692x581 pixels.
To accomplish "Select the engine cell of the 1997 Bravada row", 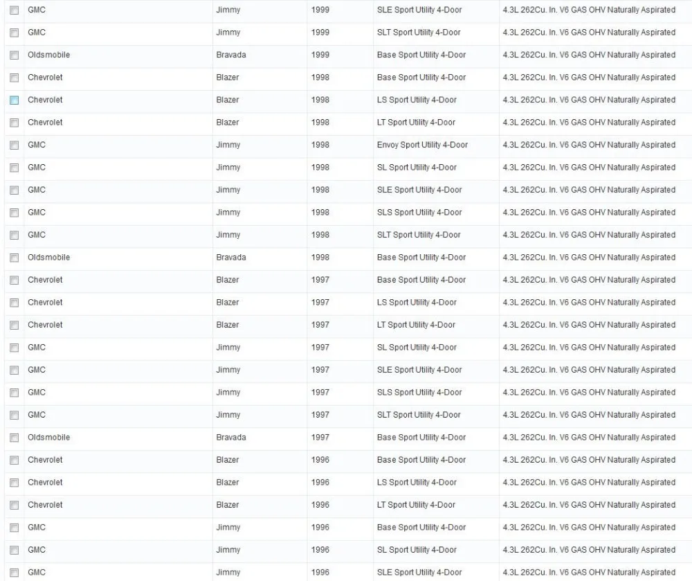I will point(589,438).
